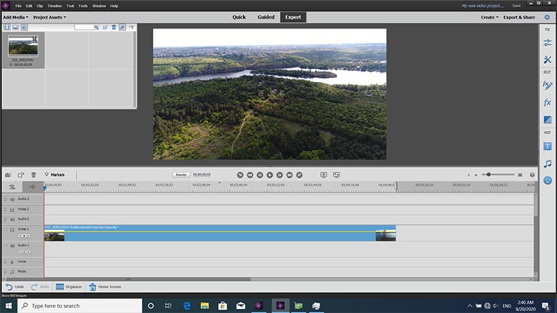Viewport: 557px width, 313px height.
Task: Select the Expert mode tab
Action: [293, 17]
